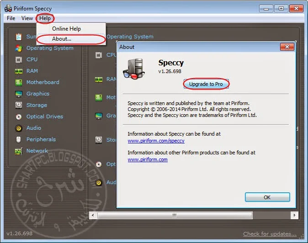The image size is (308, 243).
Task: Click the Storage icon in summary panel
Action: click(99, 140)
